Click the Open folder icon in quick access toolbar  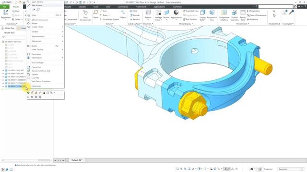coord(20,2)
